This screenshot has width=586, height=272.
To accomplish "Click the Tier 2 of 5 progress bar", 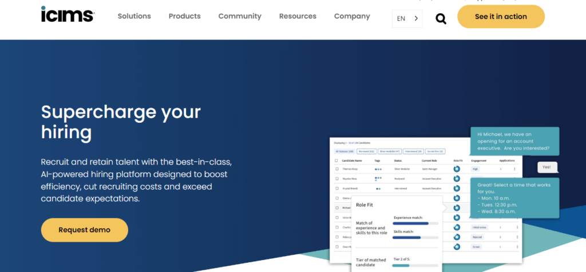I will 415,266.
